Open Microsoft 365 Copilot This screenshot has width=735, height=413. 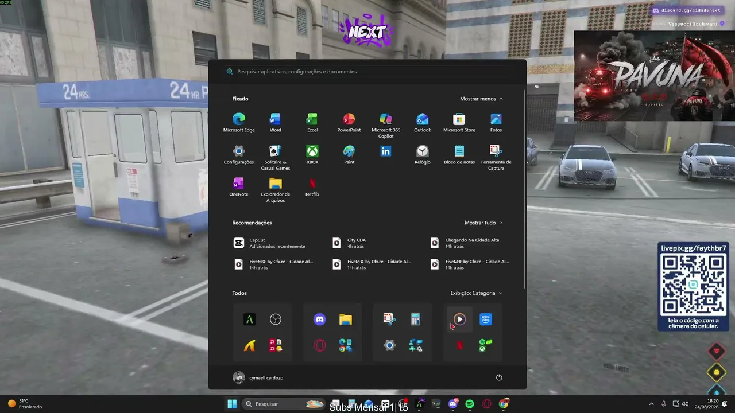coord(386,126)
